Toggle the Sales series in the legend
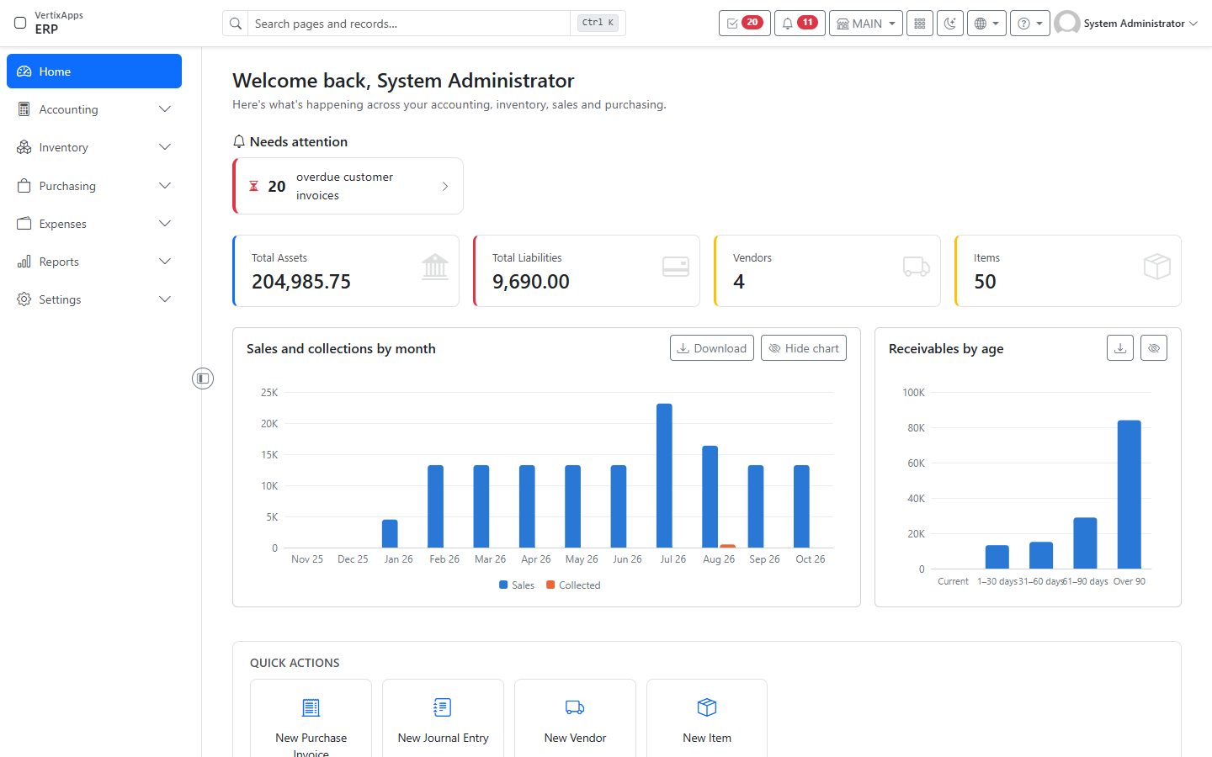Image resolution: width=1212 pixels, height=757 pixels. click(517, 585)
